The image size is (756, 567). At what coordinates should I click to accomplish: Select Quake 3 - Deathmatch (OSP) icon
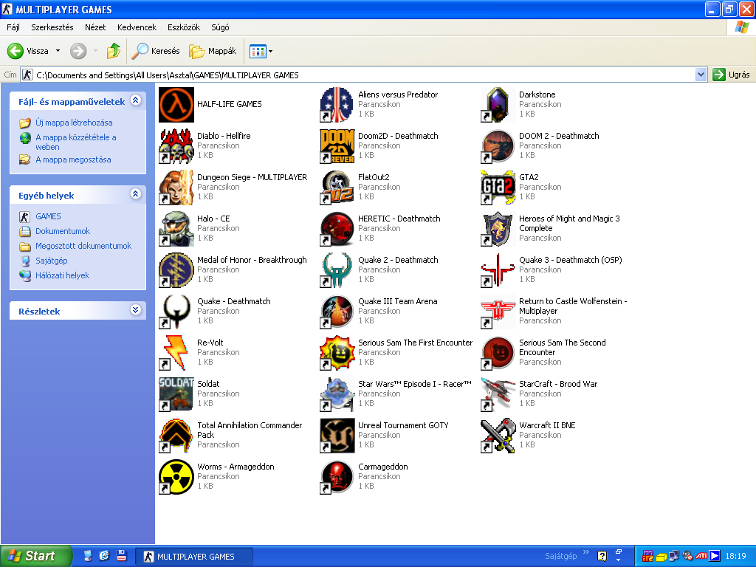coord(498,270)
